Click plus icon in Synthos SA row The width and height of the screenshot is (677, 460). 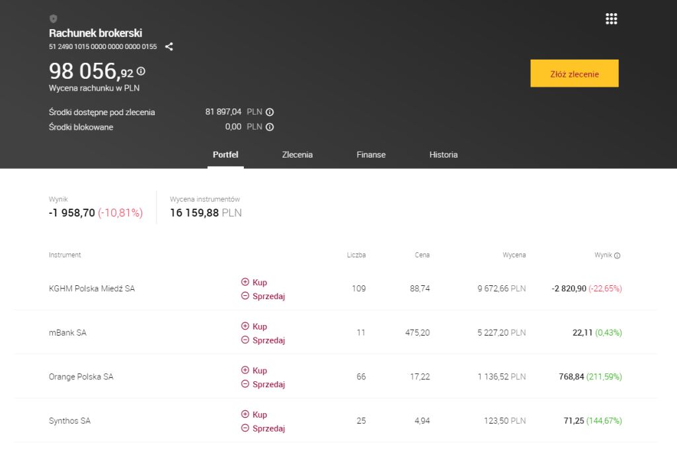pos(245,414)
